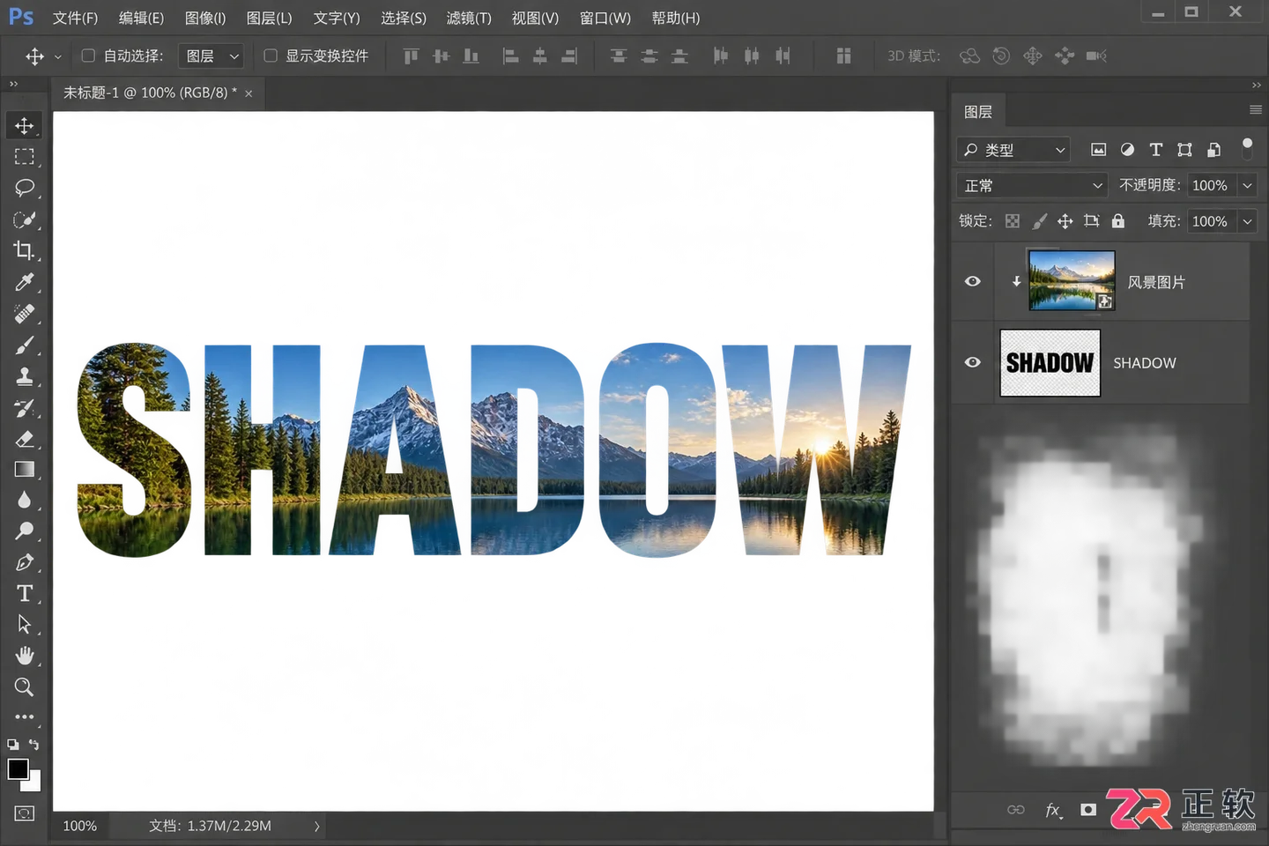The width and height of the screenshot is (1269, 846).
Task: Select the Path Selection tool
Action: click(x=24, y=624)
